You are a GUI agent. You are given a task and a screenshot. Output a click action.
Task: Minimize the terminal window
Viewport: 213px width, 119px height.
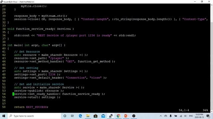195,2
